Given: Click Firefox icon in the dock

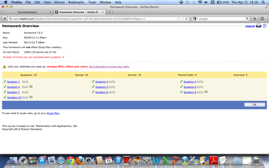Looking at the screenshot, I should pos(80,161).
